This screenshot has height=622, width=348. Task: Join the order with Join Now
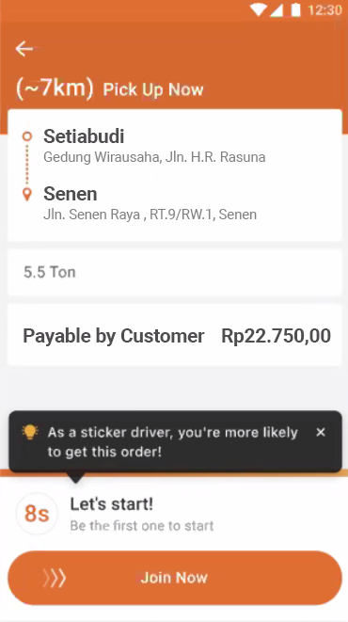[x=174, y=578]
